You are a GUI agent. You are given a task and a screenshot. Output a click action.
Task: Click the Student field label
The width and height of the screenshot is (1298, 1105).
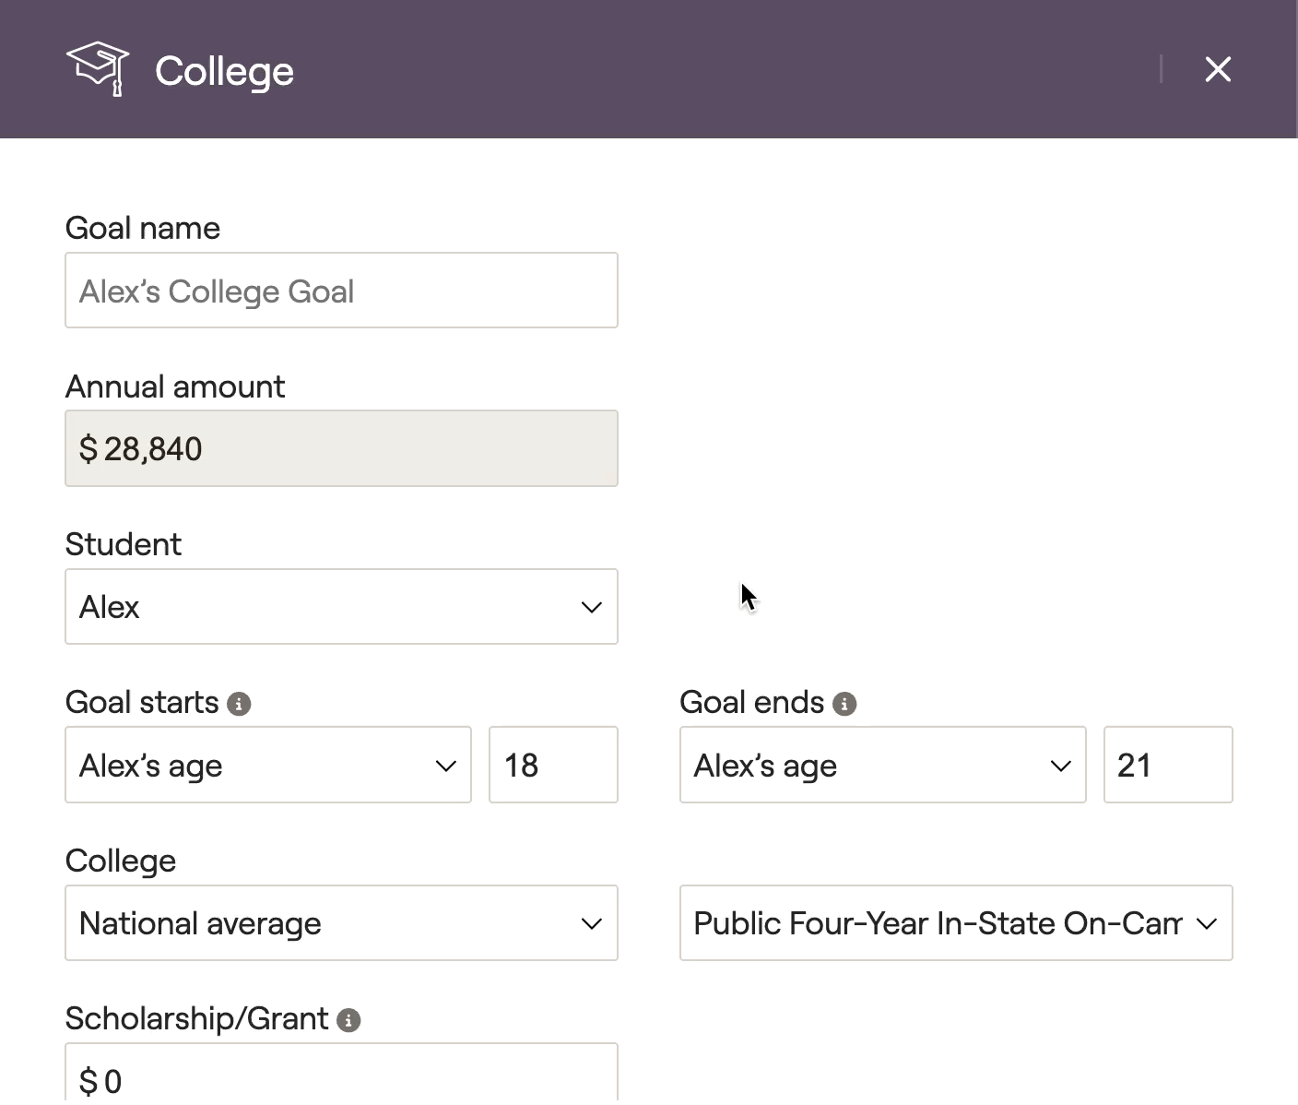point(124,544)
